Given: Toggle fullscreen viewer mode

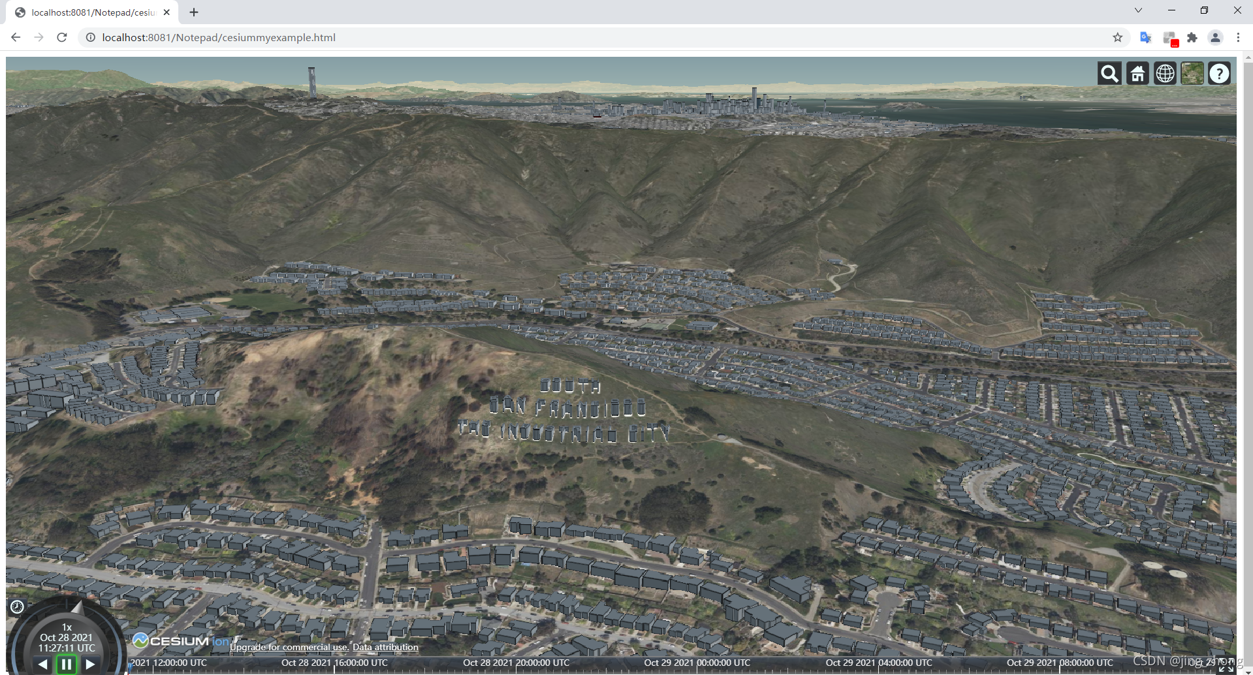Looking at the screenshot, I should (1226, 665).
